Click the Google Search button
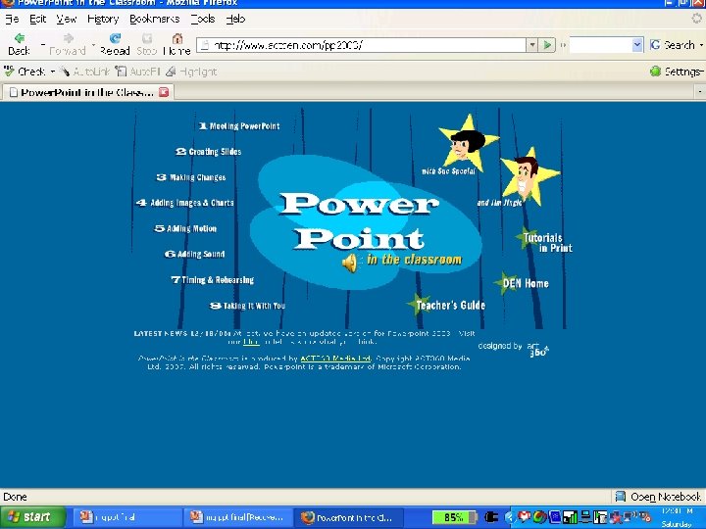 (673, 45)
